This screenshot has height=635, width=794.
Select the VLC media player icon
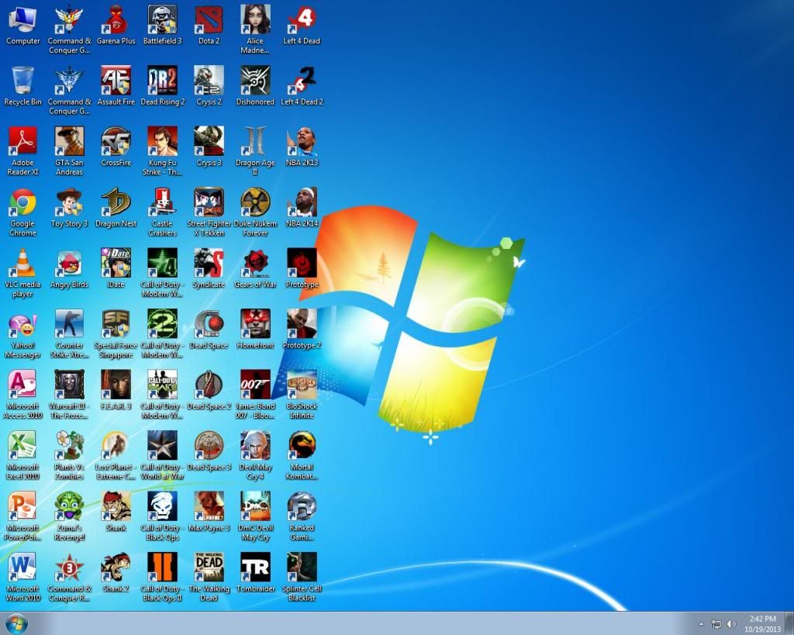(22, 273)
